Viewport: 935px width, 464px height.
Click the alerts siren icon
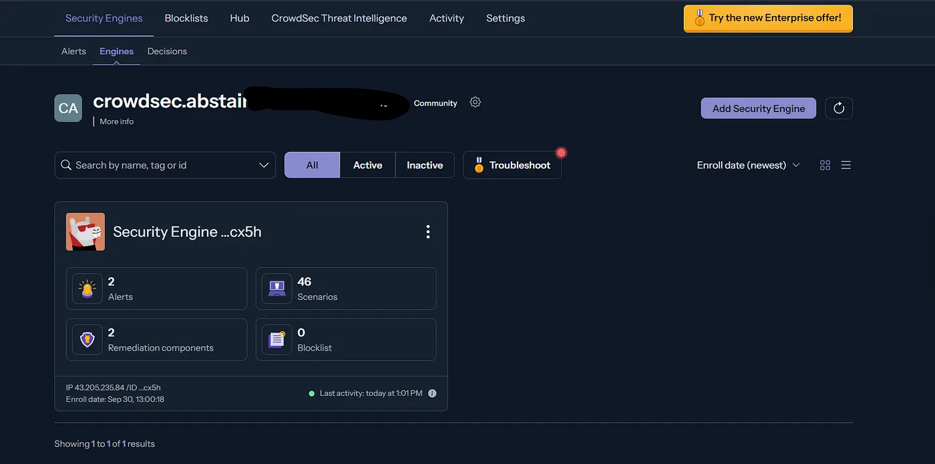87,288
